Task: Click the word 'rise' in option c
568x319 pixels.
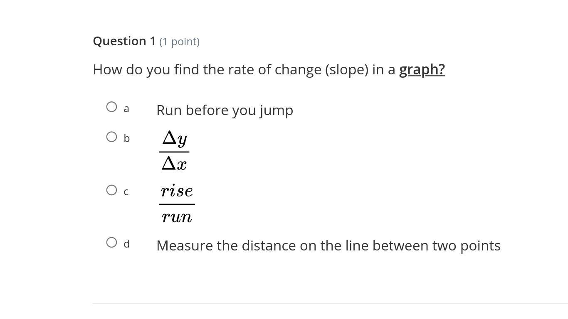Action: pyautogui.click(x=177, y=191)
